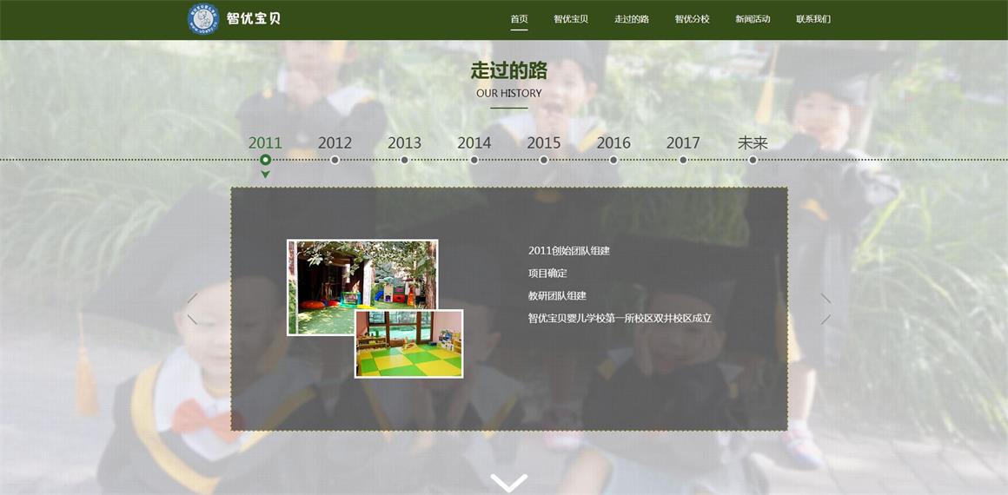Navigate to 走过的路 menu item
Screen dimensions: 1008x495
coord(632,19)
